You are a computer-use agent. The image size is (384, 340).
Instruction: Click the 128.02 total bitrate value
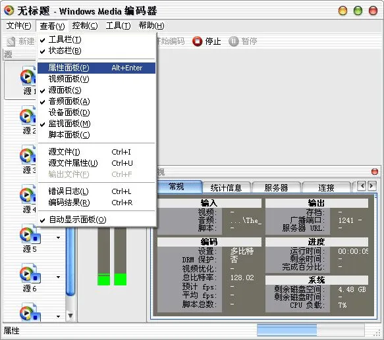pos(242,278)
